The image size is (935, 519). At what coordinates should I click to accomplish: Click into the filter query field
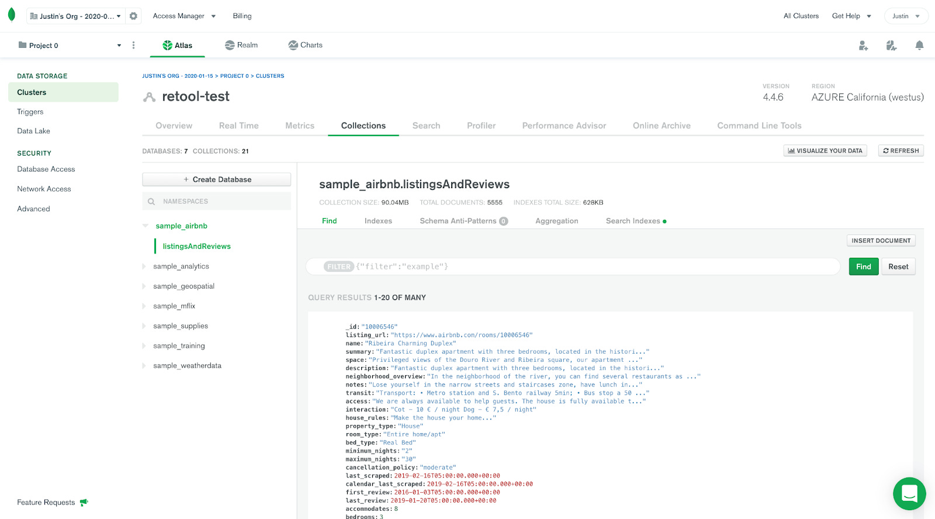[573, 267]
